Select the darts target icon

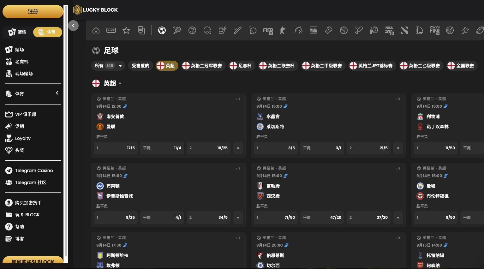click(450, 30)
